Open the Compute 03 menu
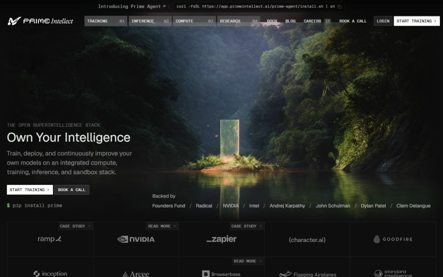The width and height of the screenshot is (443, 277). tap(194, 21)
